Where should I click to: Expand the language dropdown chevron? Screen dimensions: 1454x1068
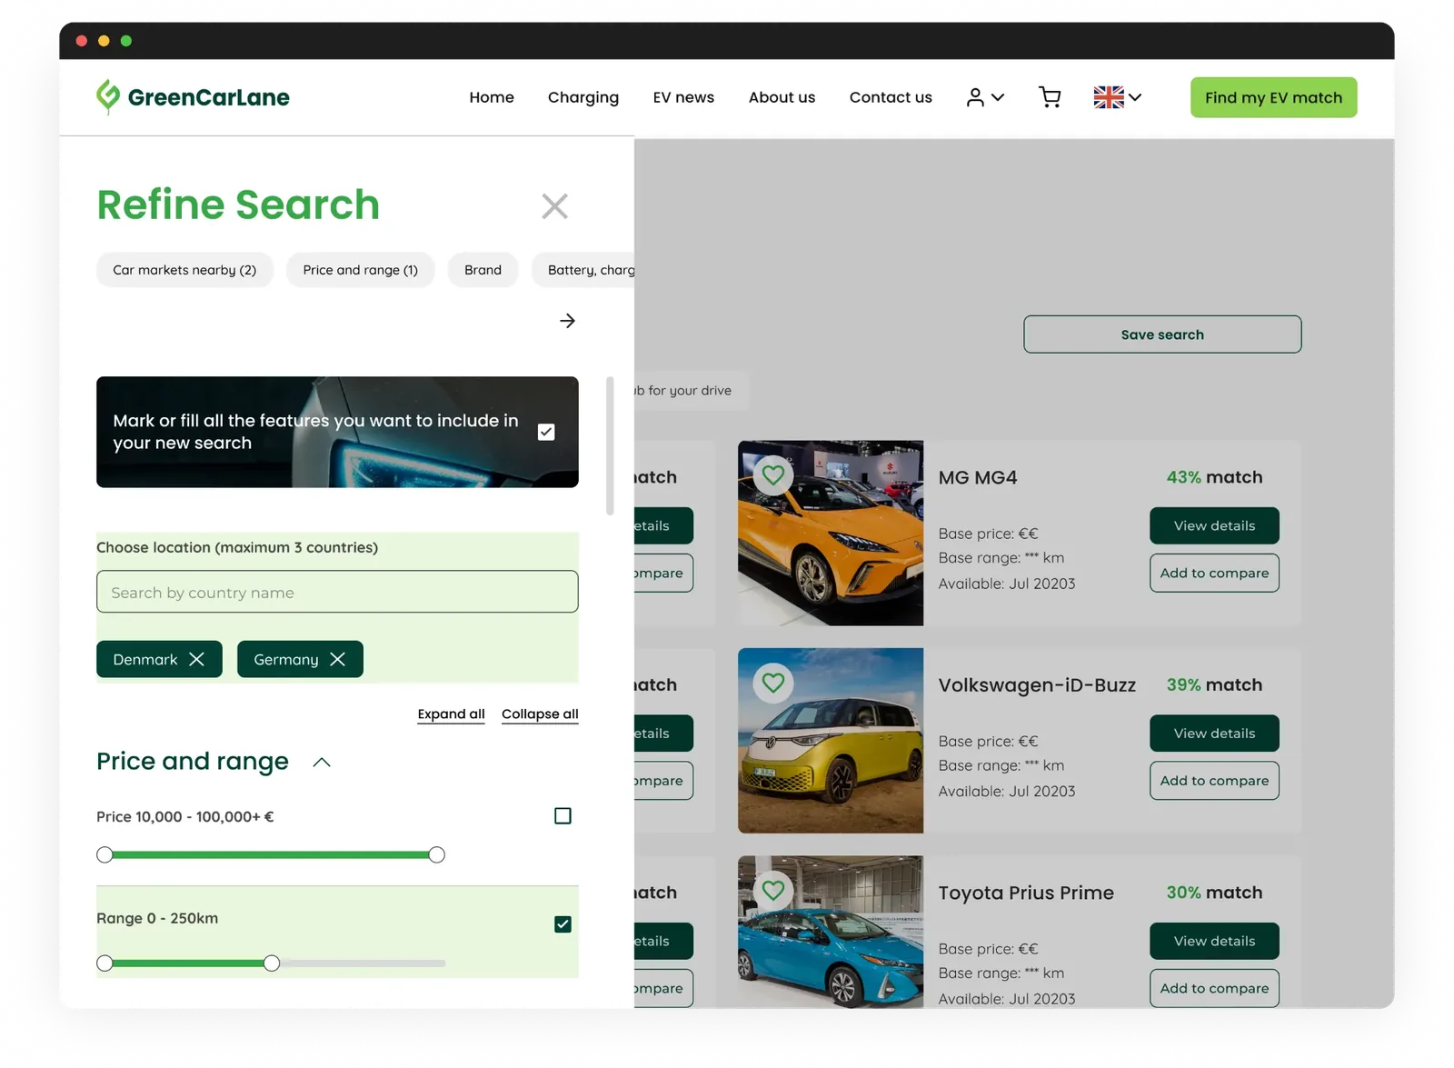coord(1135,97)
